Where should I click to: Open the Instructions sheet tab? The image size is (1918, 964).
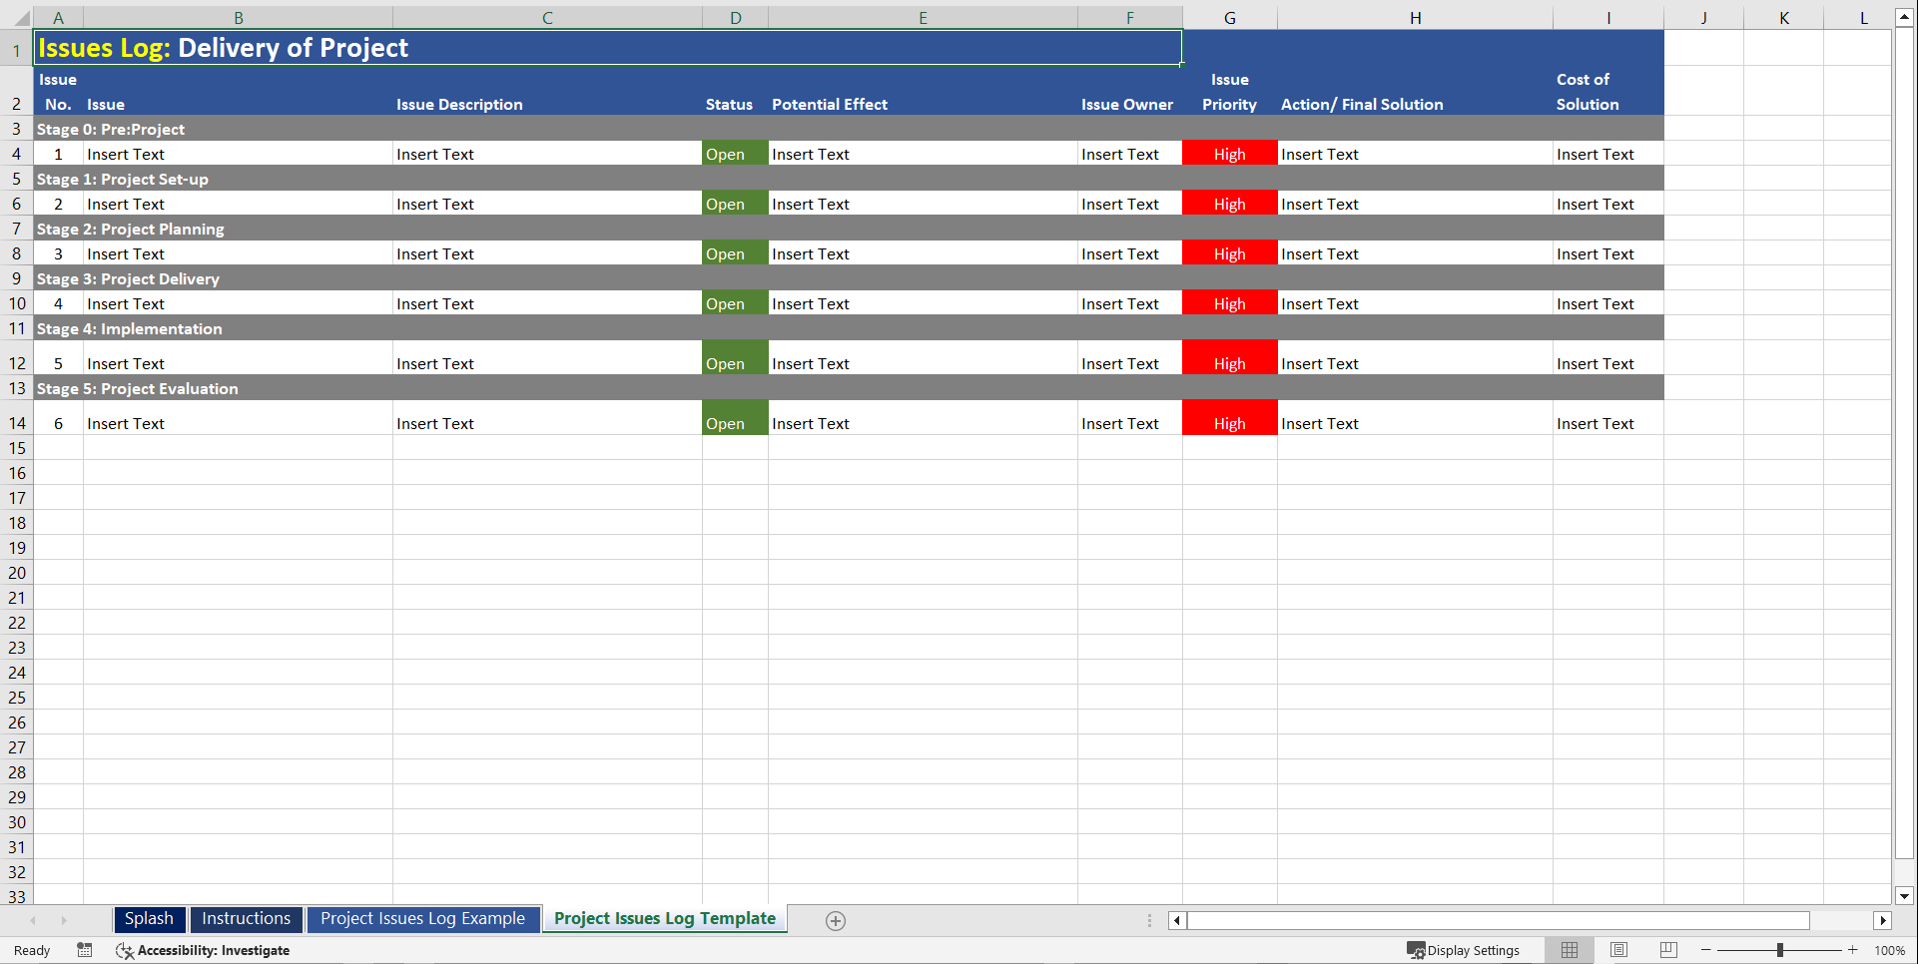click(x=246, y=918)
